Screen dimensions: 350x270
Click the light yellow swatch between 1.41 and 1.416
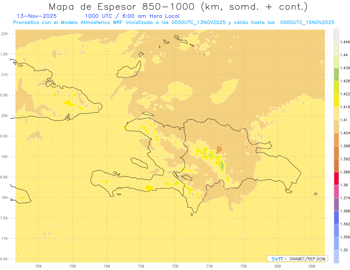pos(336,113)
